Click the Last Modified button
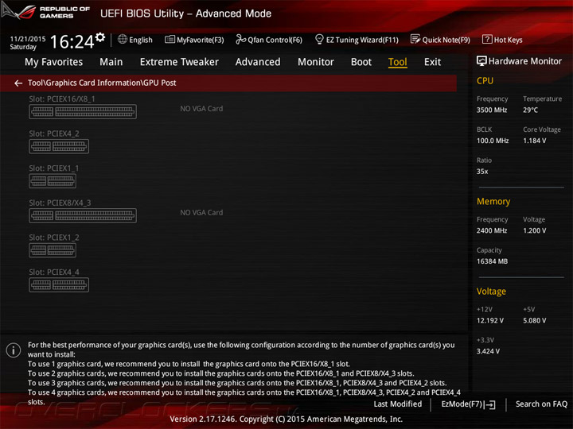The image size is (573, 429). click(x=398, y=404)
